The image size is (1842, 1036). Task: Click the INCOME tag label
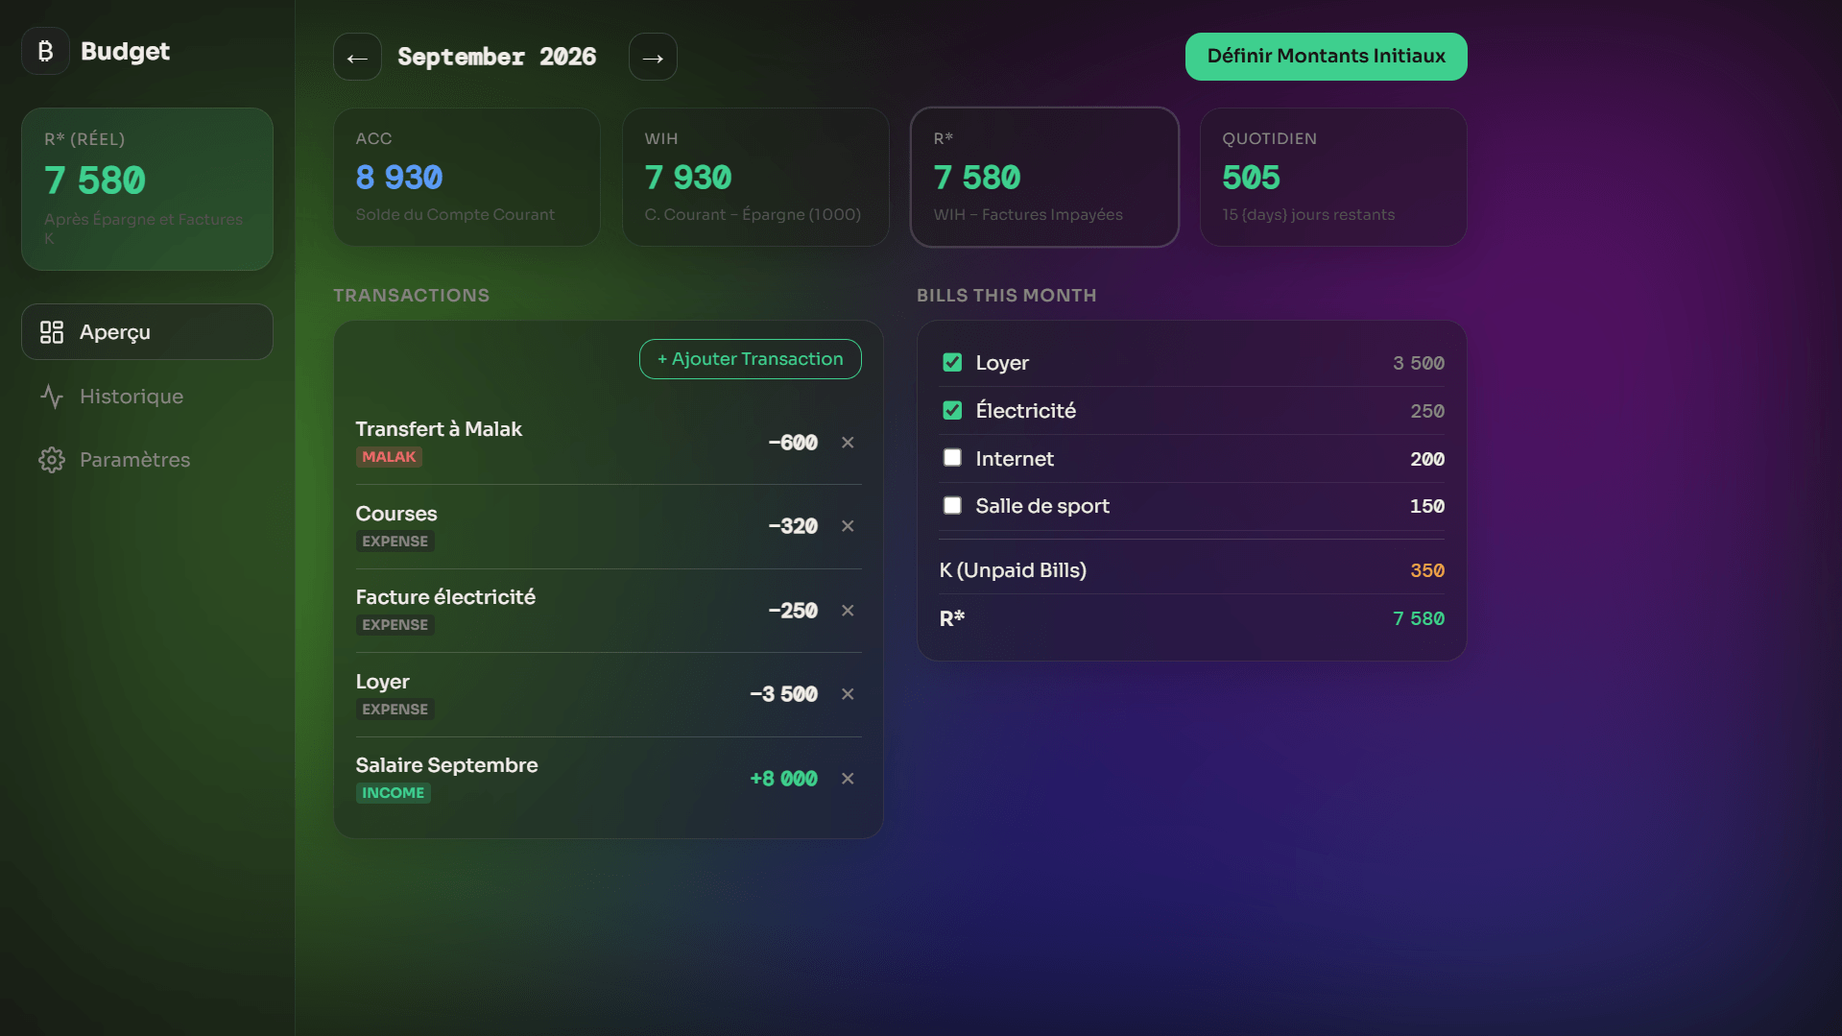click(393, 793)
